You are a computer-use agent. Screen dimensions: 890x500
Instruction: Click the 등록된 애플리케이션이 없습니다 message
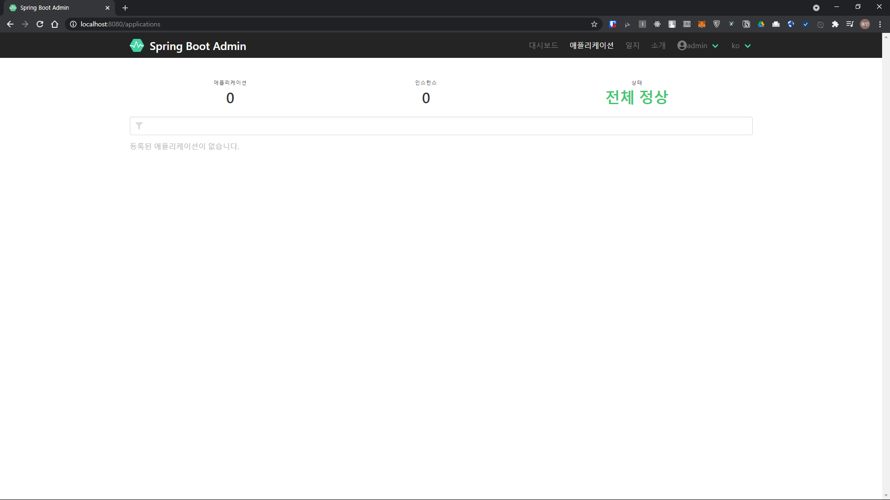(184, 146)
